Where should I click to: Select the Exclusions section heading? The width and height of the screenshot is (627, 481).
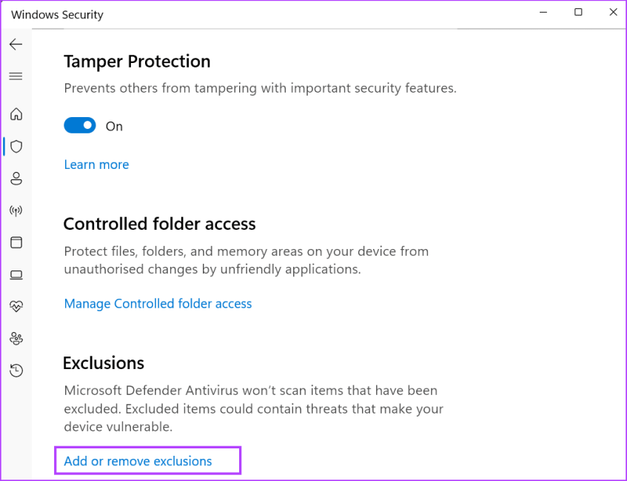click(103, 362)
